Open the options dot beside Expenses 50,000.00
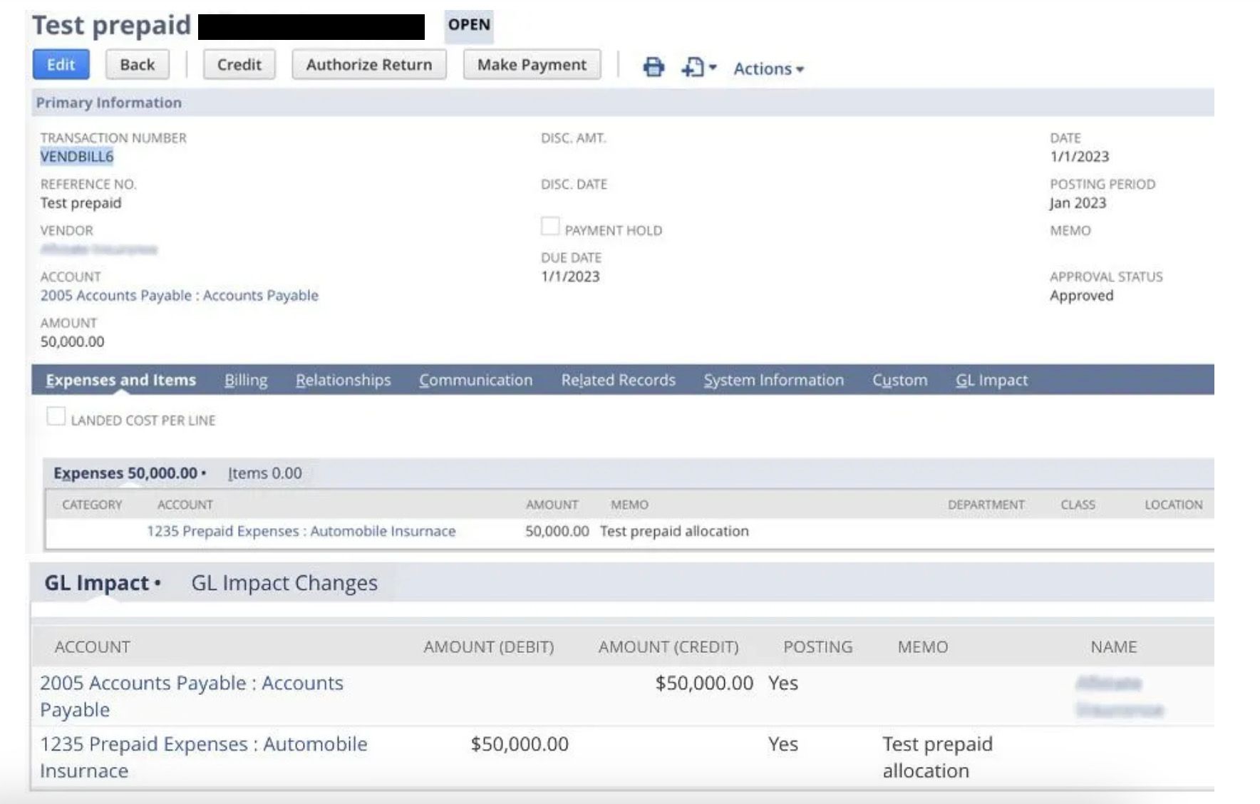1260x804 pixels. [x=205, y=472]
